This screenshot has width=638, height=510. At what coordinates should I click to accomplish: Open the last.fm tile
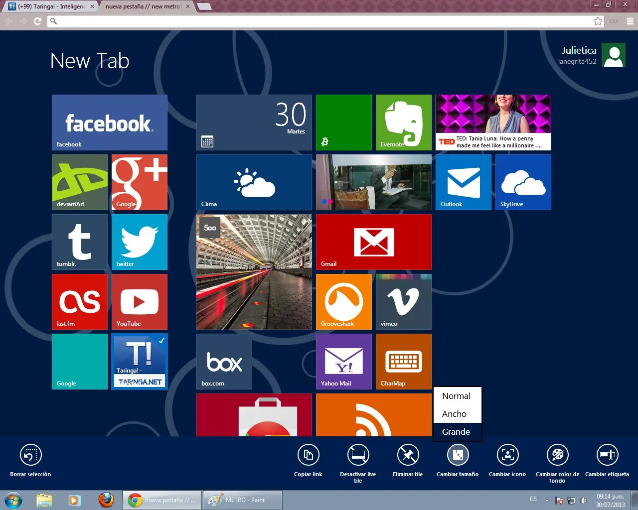(x=80, y=302)
